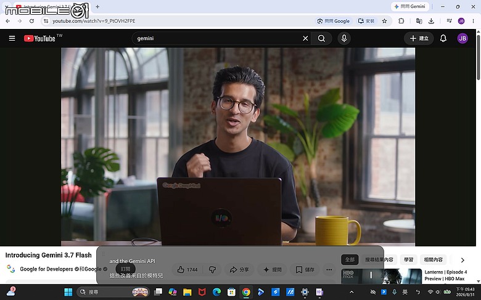Open the Google for Developers channel link
This screenshot has width=481, height=300.
coord(46,269)
